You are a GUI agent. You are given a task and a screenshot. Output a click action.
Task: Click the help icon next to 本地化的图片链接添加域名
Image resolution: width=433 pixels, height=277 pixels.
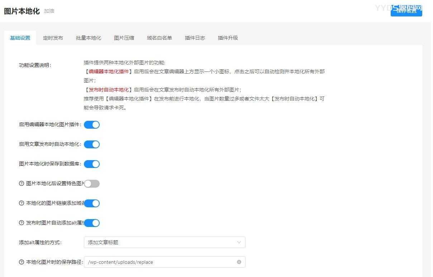click(21, 203)
